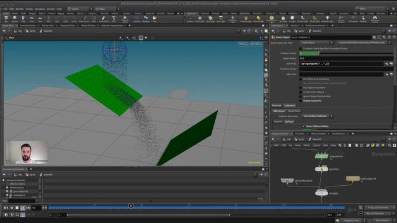This screenshot has width=397, height=223.
Task: Select the Font shelf tool
Action: coord(114,19)
